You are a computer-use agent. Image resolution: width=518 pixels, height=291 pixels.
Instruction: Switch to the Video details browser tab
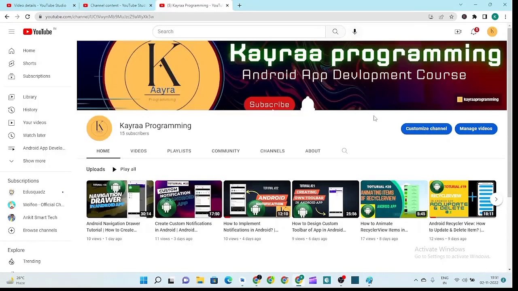point(40,5)
